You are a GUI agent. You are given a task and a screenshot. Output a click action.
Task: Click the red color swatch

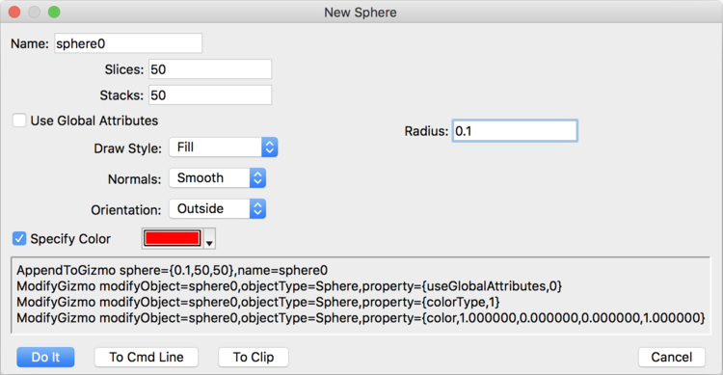tap(172, 238)
